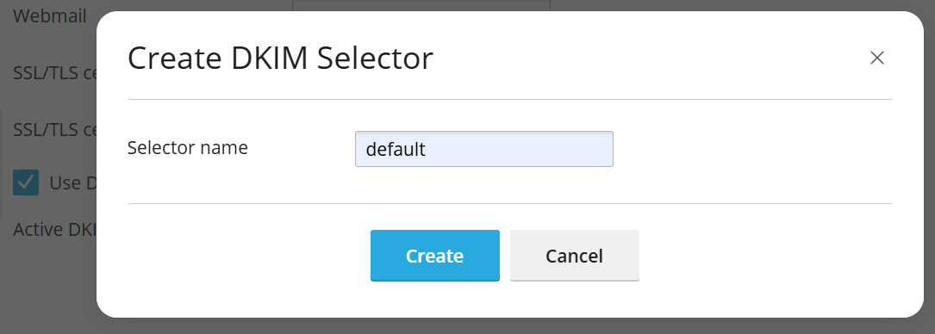Confirm selector creation with Create

pos(434,256)
